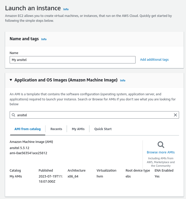This screenshot has height=199, width=186.
Task: Select the AMI from catalog tab
Action: coord(28,129)
